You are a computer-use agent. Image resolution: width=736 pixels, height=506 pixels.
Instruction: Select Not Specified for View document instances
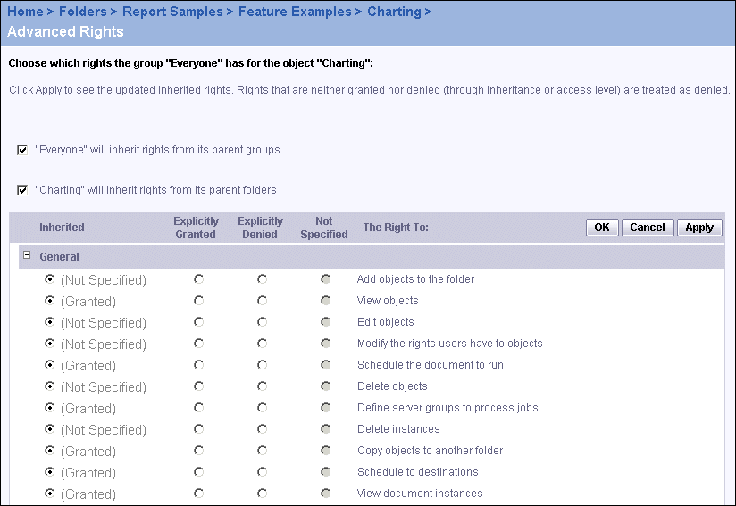325,494
